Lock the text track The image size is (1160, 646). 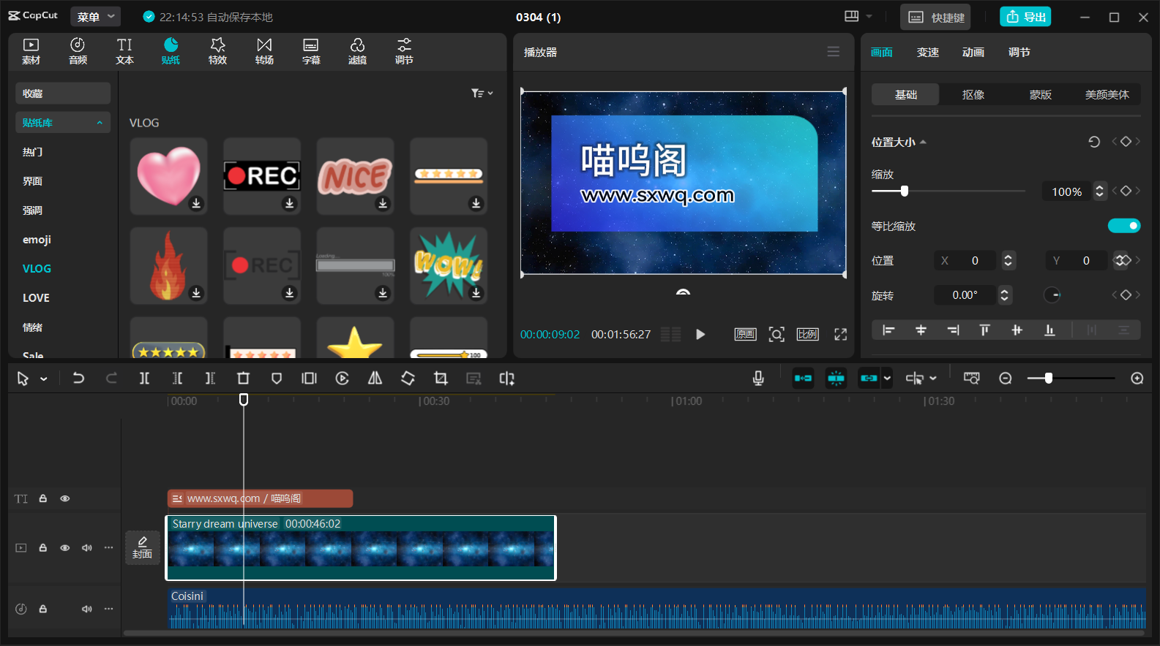pos(43,498)
